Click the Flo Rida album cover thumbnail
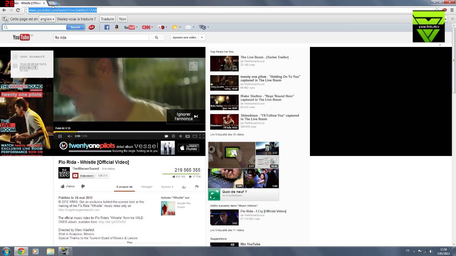Image resolution: width=456 pixels, height=256 pixels. pyautogui.click(x=168, y=208)
